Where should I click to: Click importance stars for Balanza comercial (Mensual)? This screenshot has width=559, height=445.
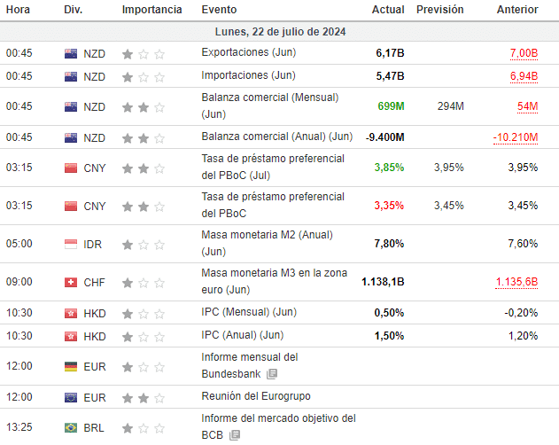tap(144, 106)
